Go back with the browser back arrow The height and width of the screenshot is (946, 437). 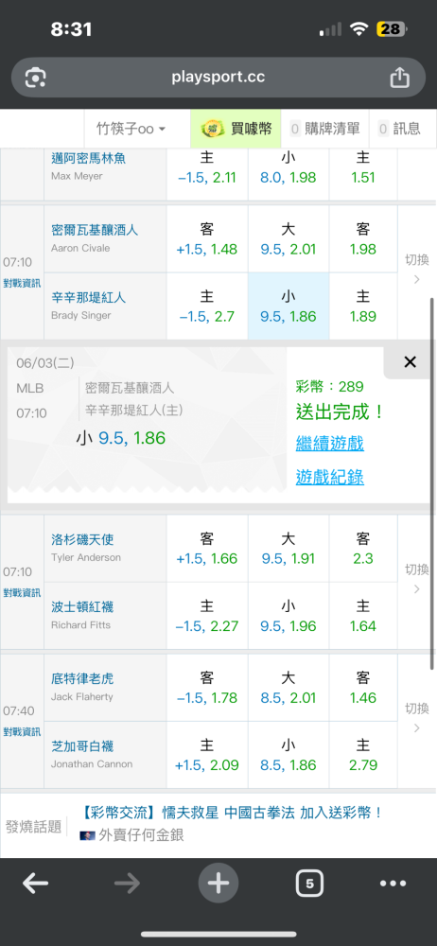(x=35, y=884)
